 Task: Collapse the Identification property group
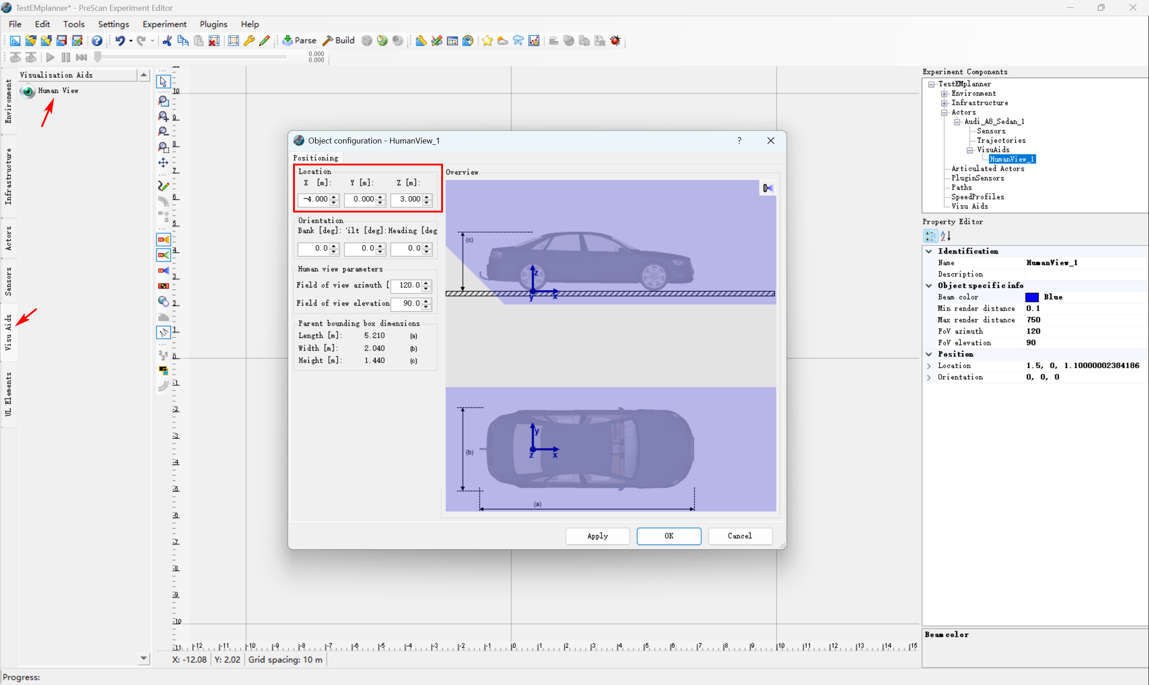point(929,251)
